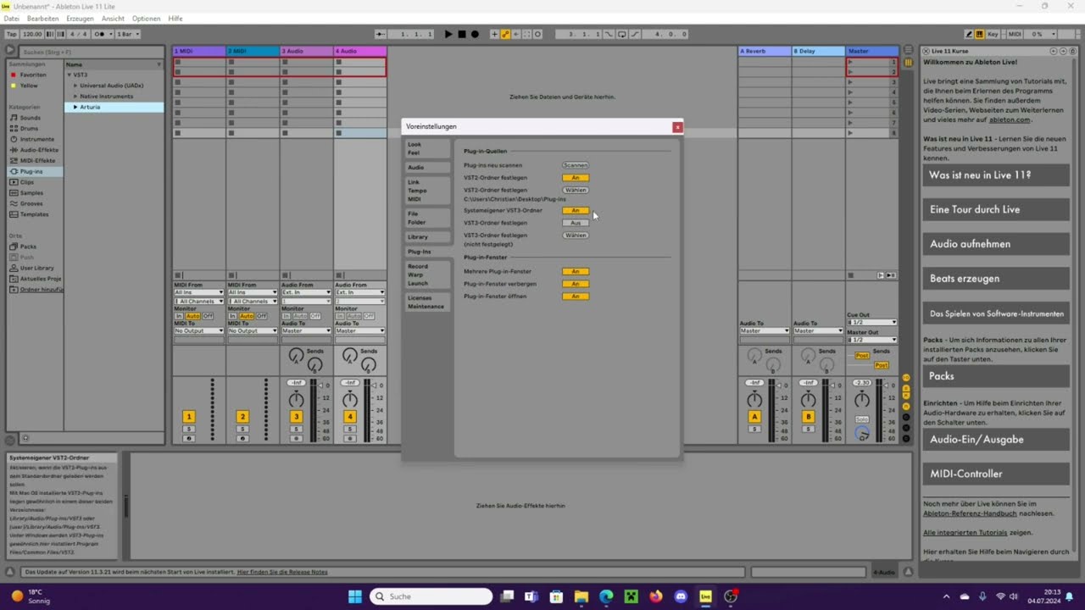The width and height of the screenshot is (1085, 610).
Task: Toggle Automation Arm in the transport bar
Action: click(x=505, y=34)
